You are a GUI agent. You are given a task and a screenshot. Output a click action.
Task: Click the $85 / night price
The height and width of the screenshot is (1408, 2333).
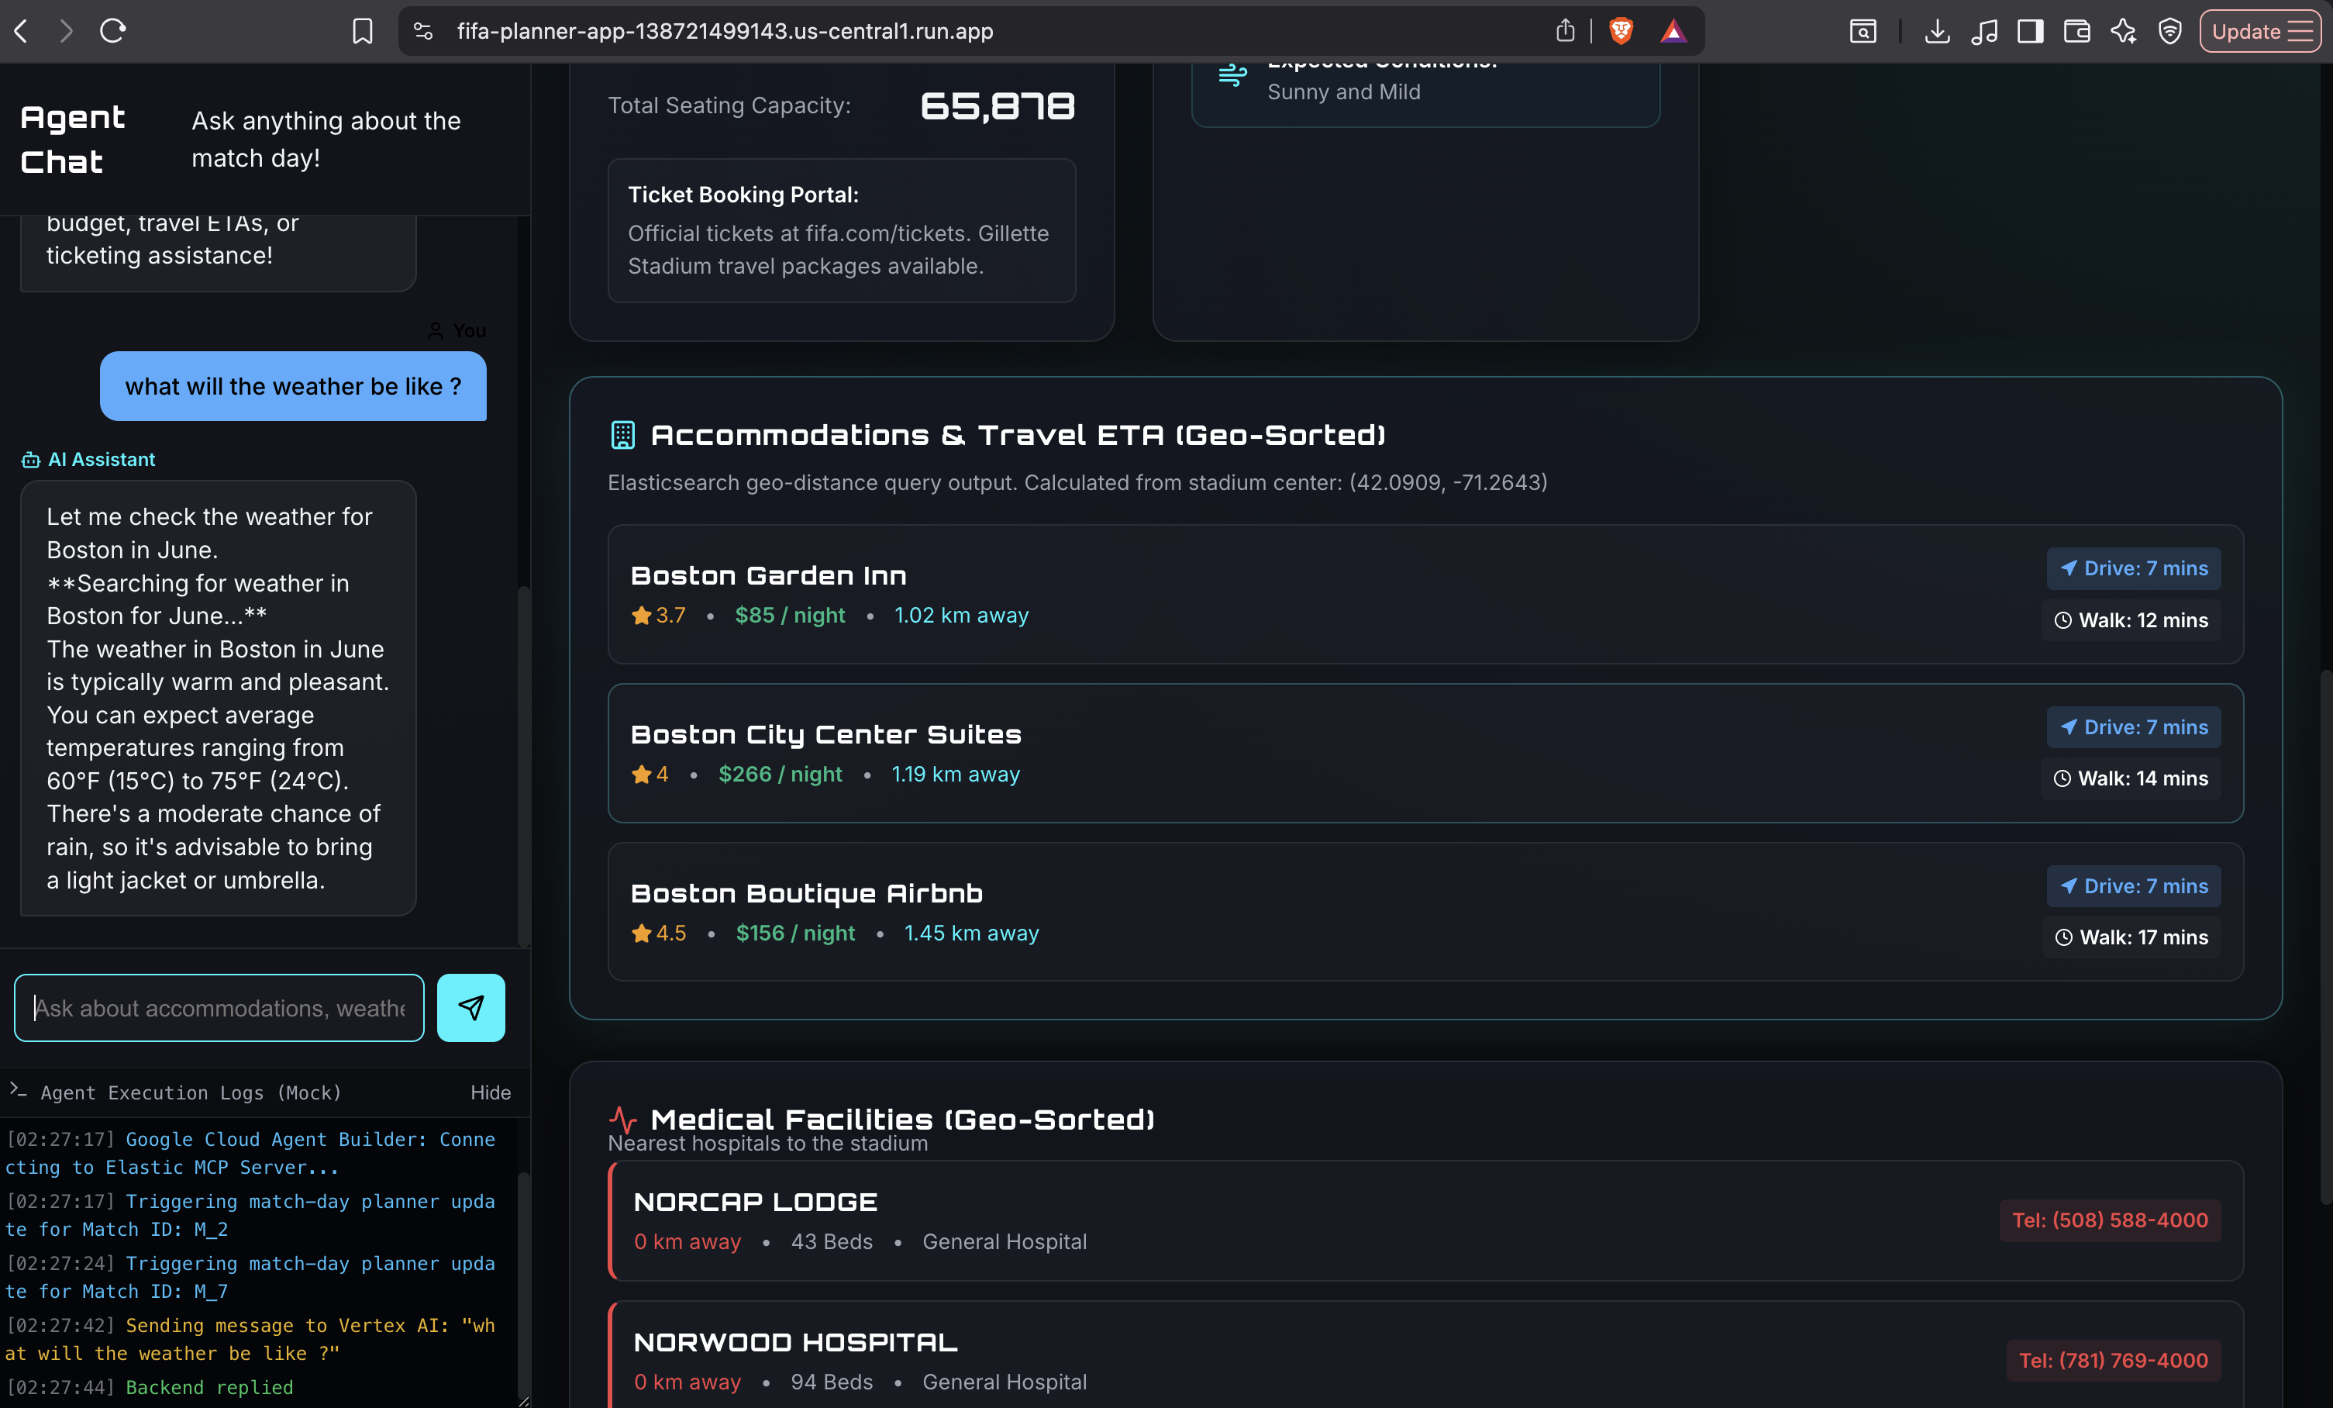coord(790,616)
